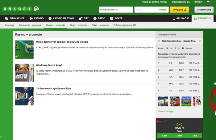Click the Zarejestruj się button

point(204,10)
